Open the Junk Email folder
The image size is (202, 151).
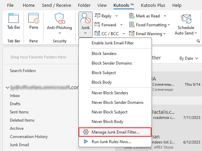[x=19, y=145]
